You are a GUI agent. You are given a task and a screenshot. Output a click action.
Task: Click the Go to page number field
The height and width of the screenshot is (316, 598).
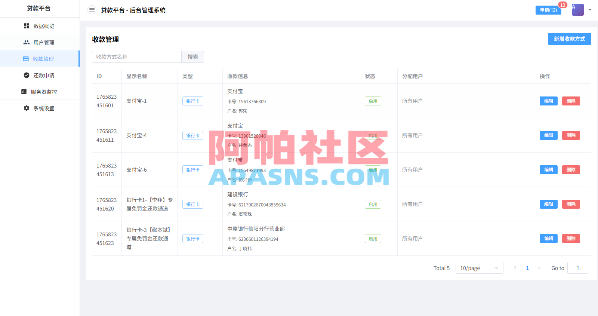[578, 268]
